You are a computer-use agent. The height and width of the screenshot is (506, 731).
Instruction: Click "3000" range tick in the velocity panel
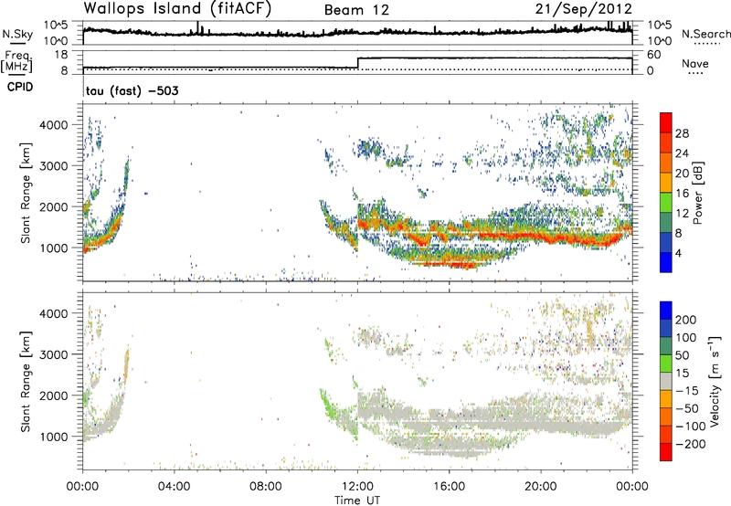53,354
